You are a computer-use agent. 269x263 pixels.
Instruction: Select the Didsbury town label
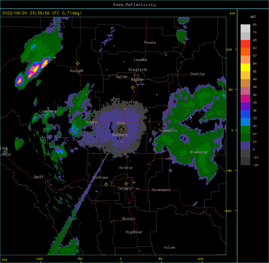120,135
